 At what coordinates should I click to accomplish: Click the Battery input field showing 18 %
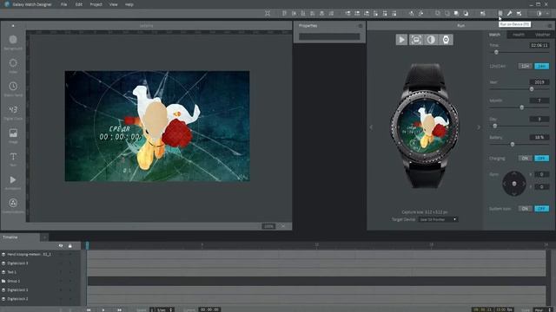(x=539, y=137)
